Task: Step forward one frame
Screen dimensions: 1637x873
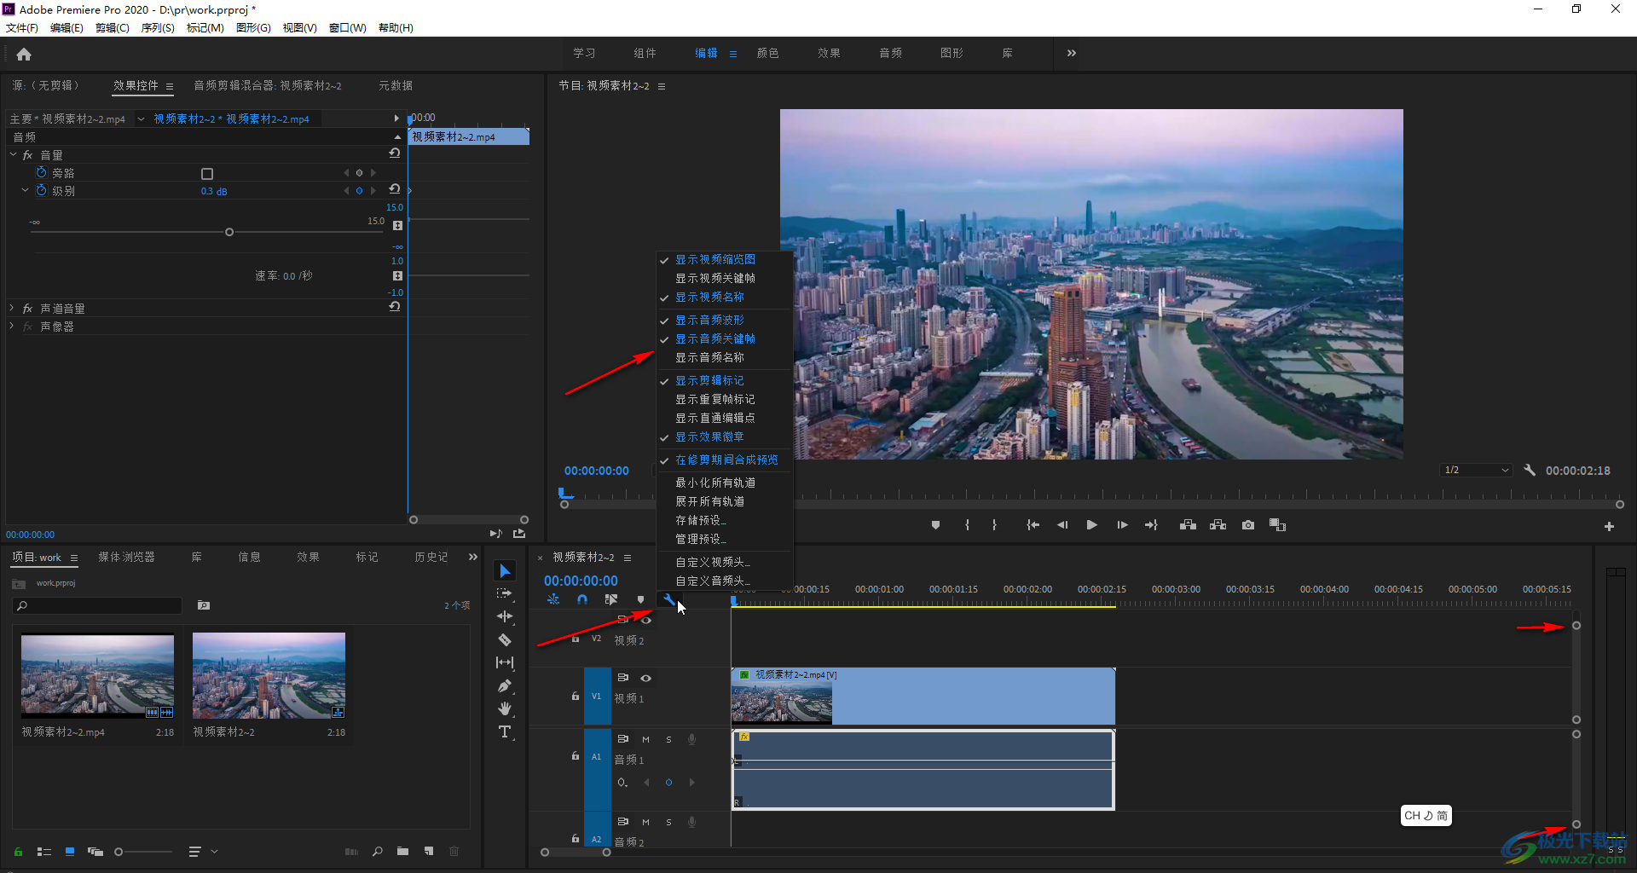Action: pyautogui.click(x=1122, y=525)
